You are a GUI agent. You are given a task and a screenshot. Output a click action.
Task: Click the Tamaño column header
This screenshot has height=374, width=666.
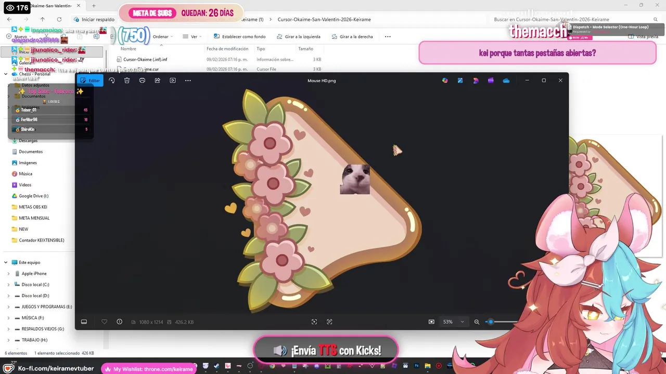305,49
